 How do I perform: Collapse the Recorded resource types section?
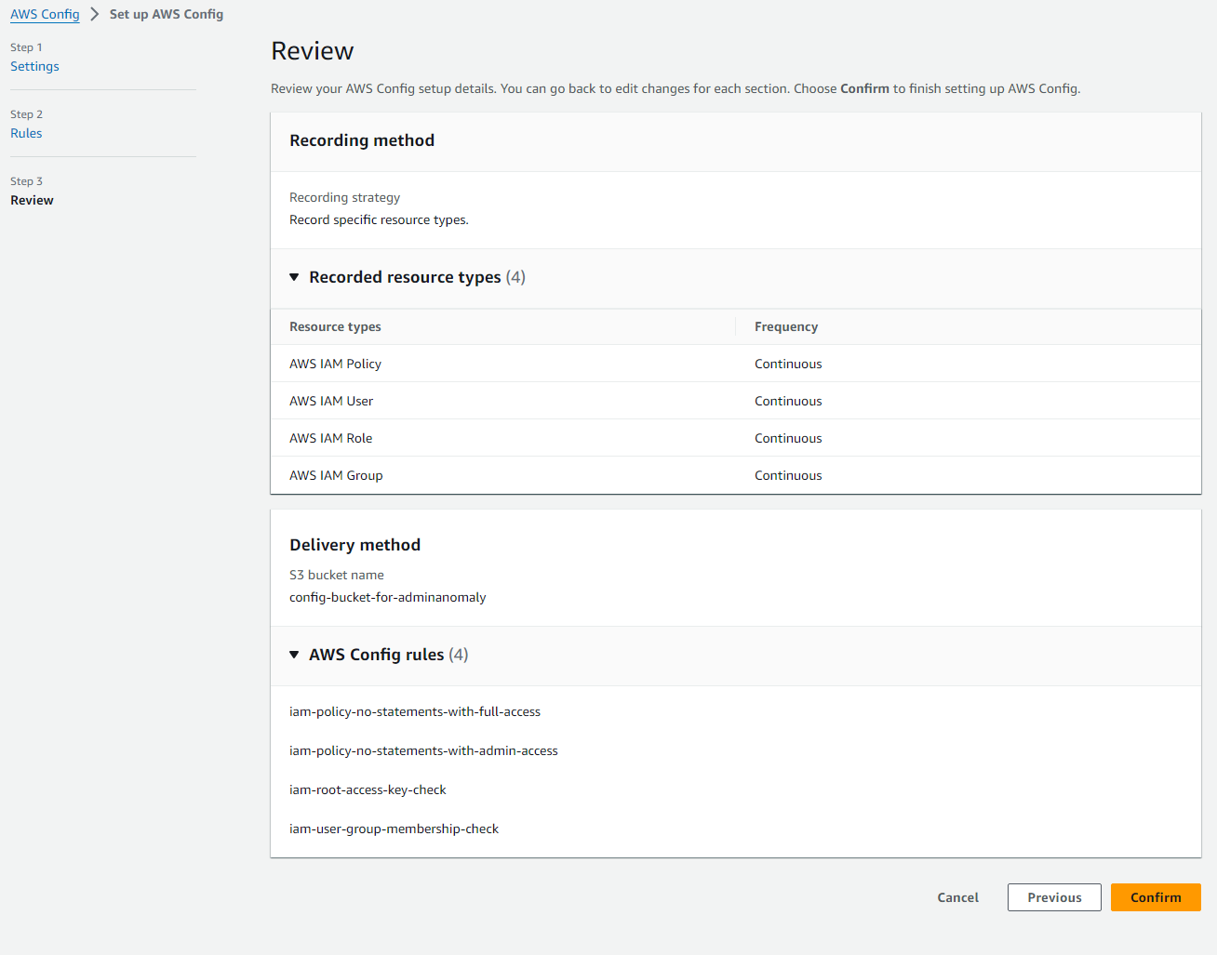295,277
